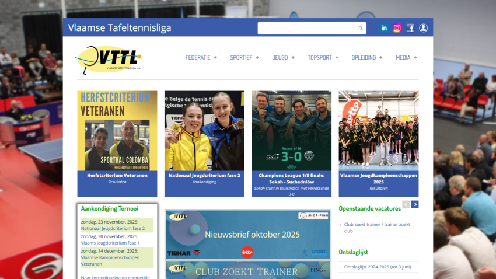Click Nationaal Jeugdcriterium fase 2 card title

click(x=204, y=175)
